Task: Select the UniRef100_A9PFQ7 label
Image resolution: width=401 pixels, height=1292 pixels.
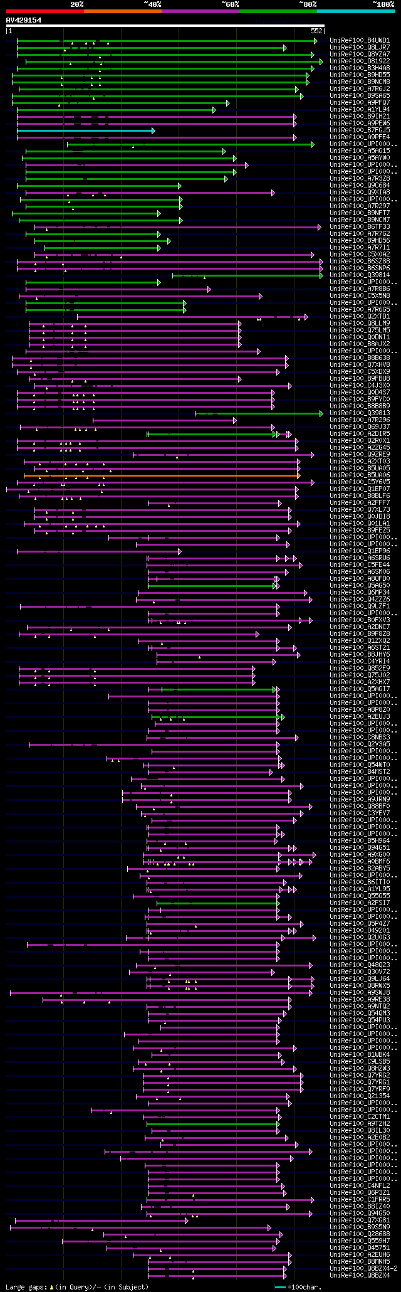Action: pos(360,103)
